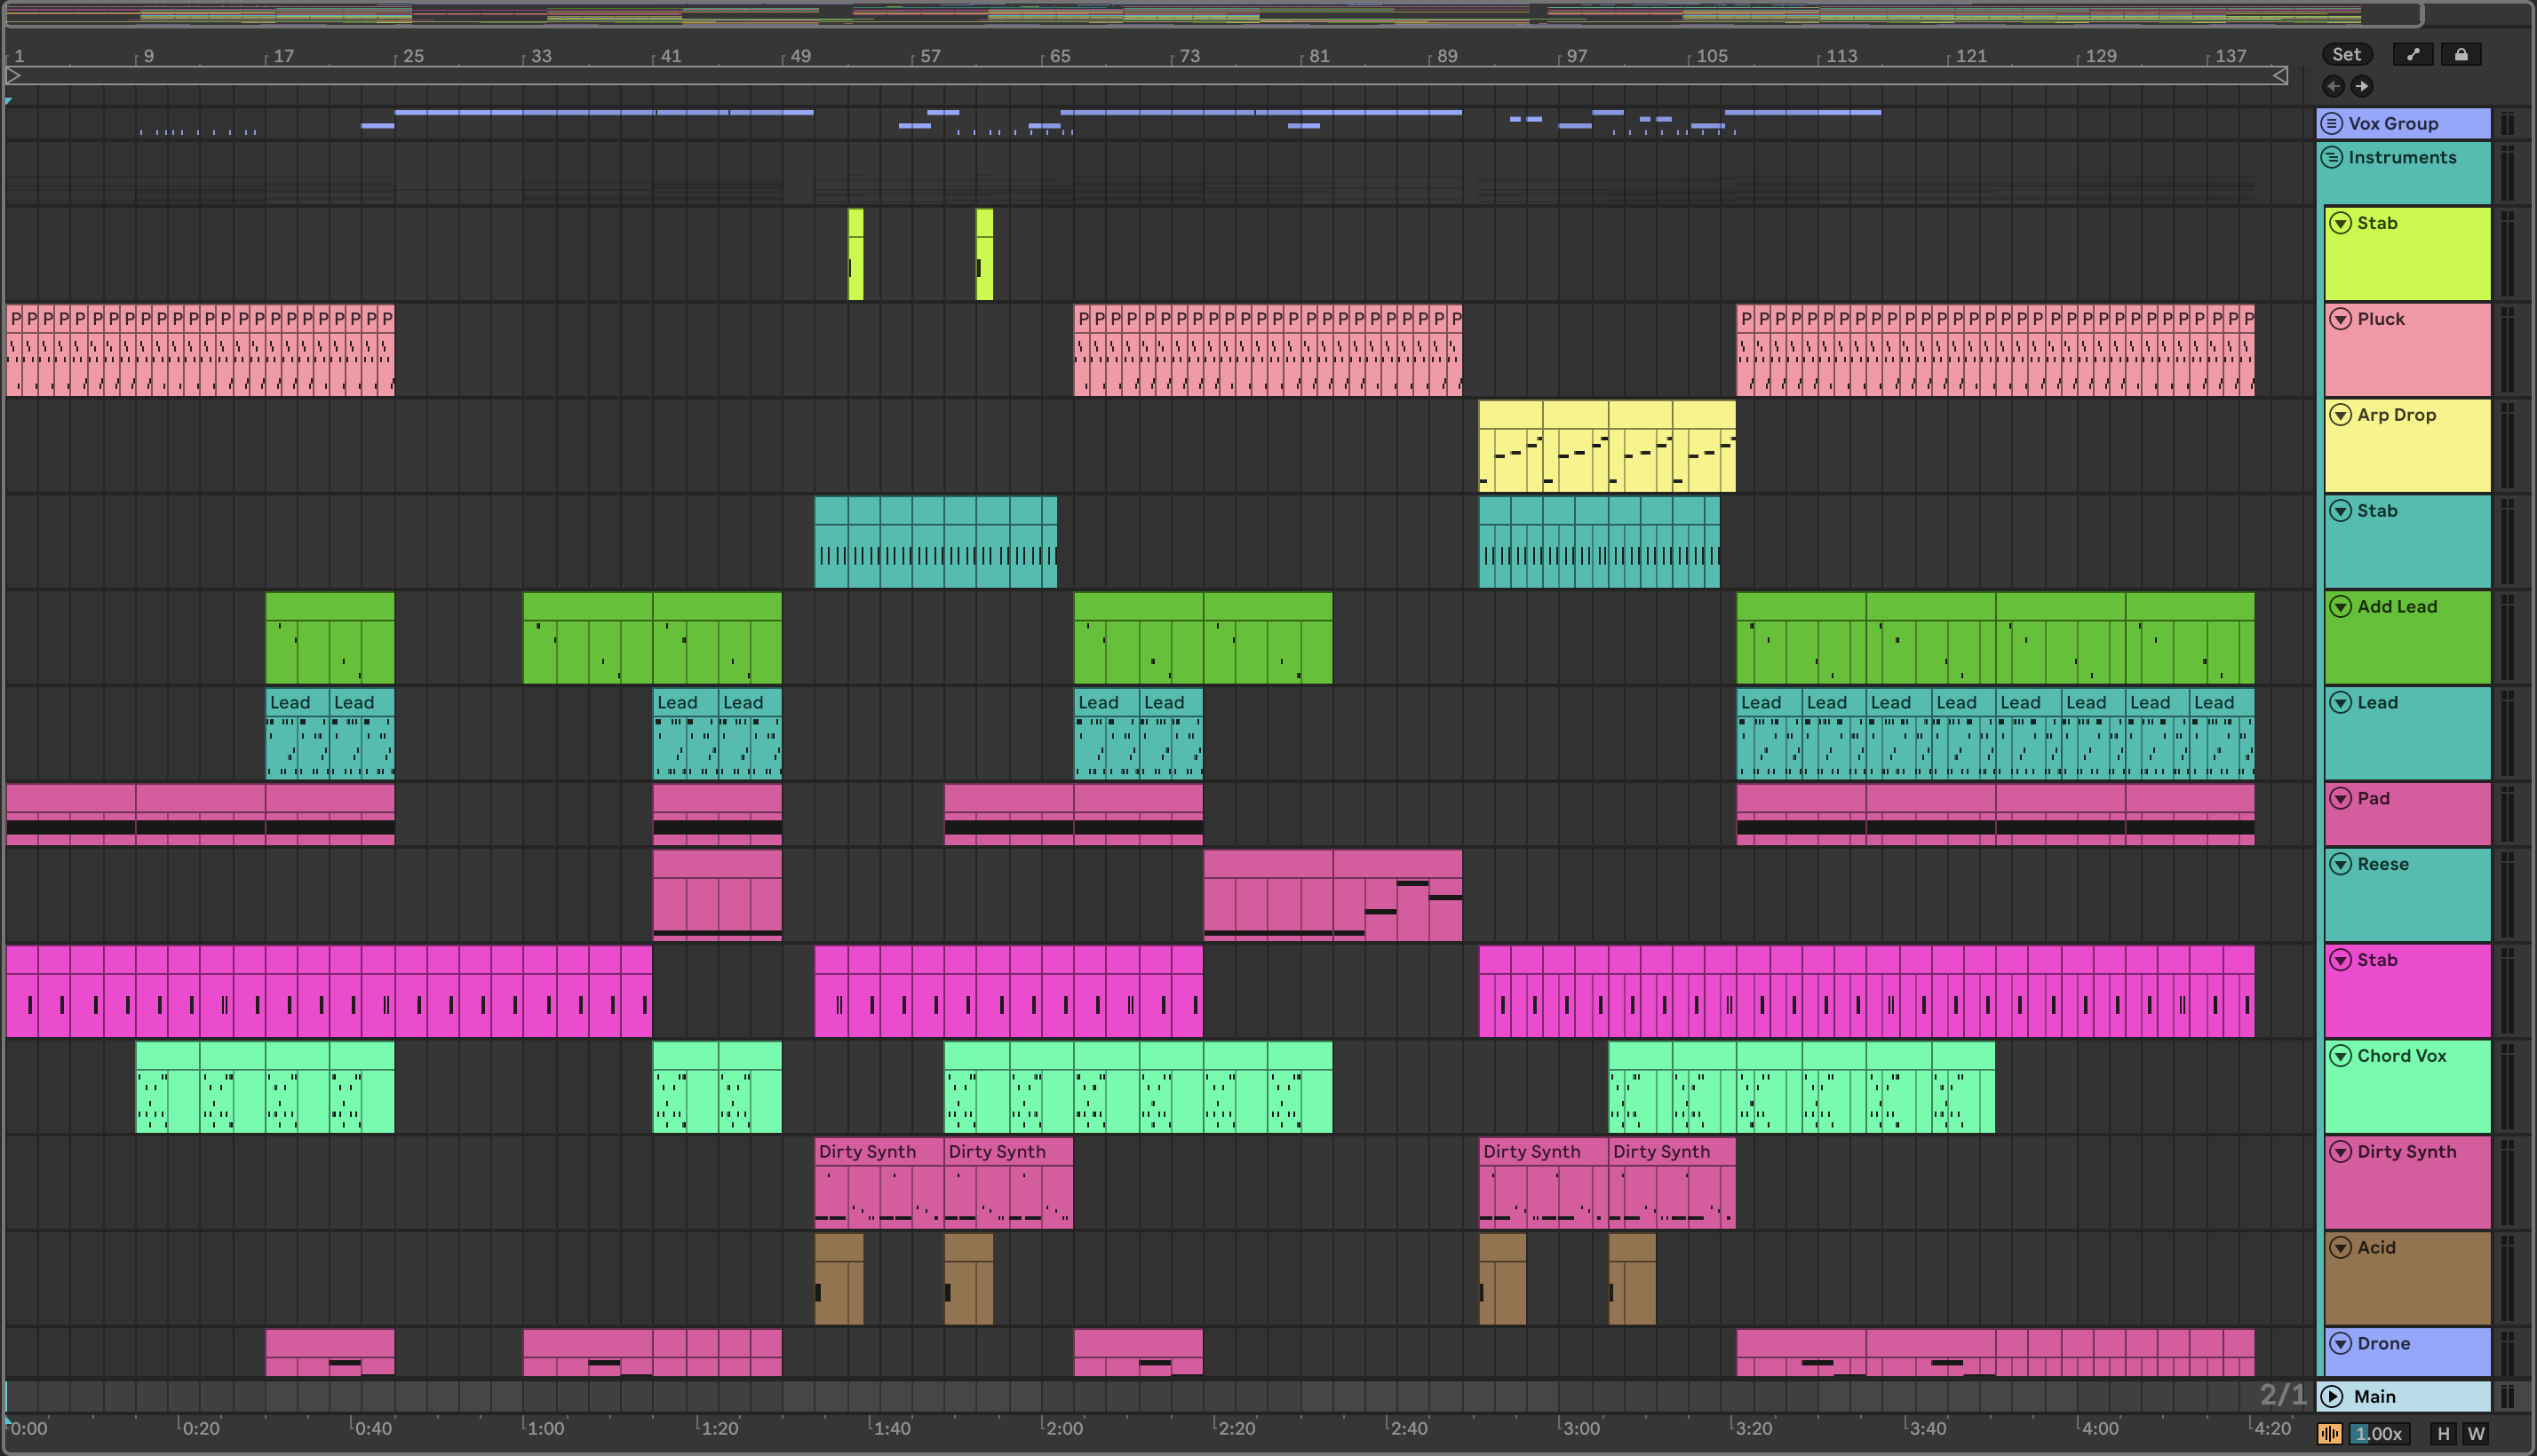Click the 1.00x zoom factor slider
The width and height of the screenshot is (2537, 1456).
click(2378, 1433)
